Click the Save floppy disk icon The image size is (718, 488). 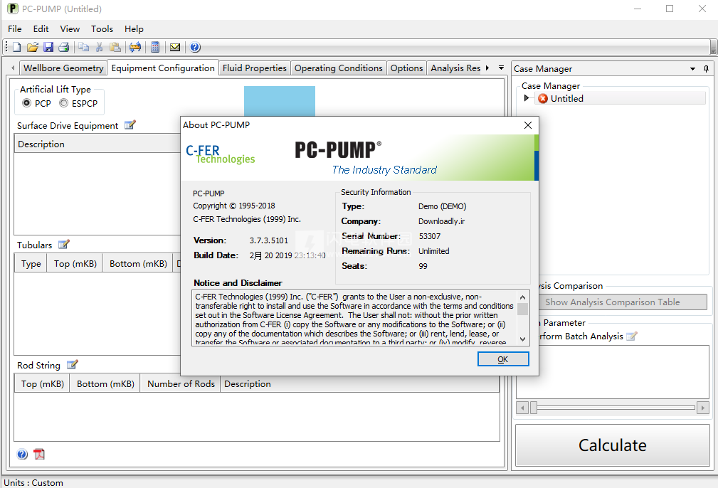(x=48, y=47)
